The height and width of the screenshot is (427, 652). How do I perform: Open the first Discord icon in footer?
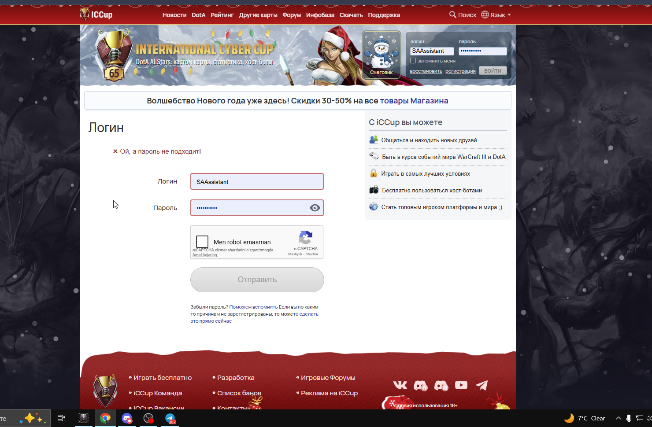pos(420,386)
